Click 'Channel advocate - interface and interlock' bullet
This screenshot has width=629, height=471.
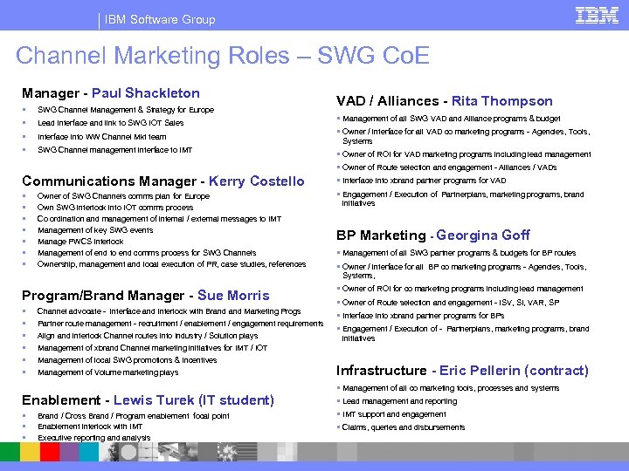[169, 311]
